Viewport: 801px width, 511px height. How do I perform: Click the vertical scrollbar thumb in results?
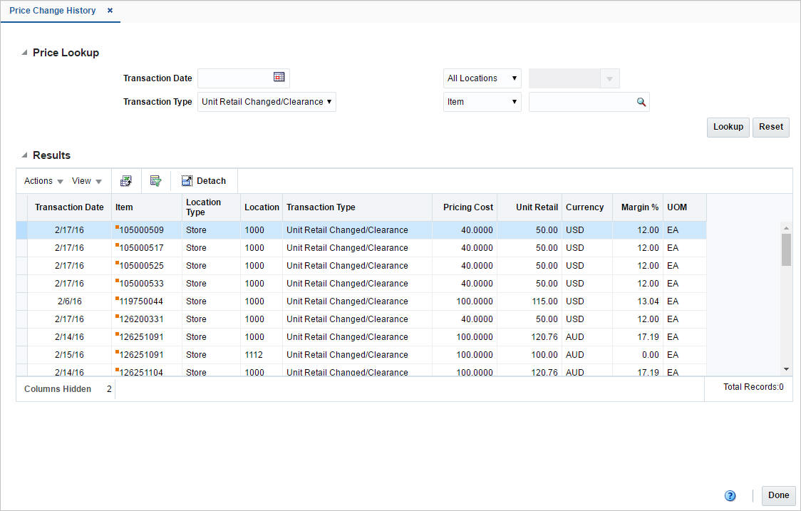click(786, 249)
